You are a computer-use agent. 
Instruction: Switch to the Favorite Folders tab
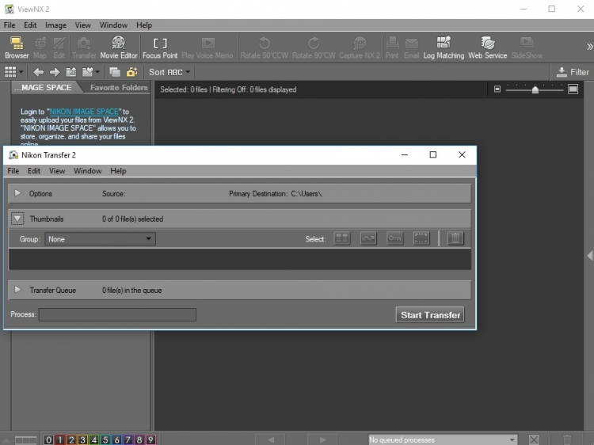tap(119, 87)
